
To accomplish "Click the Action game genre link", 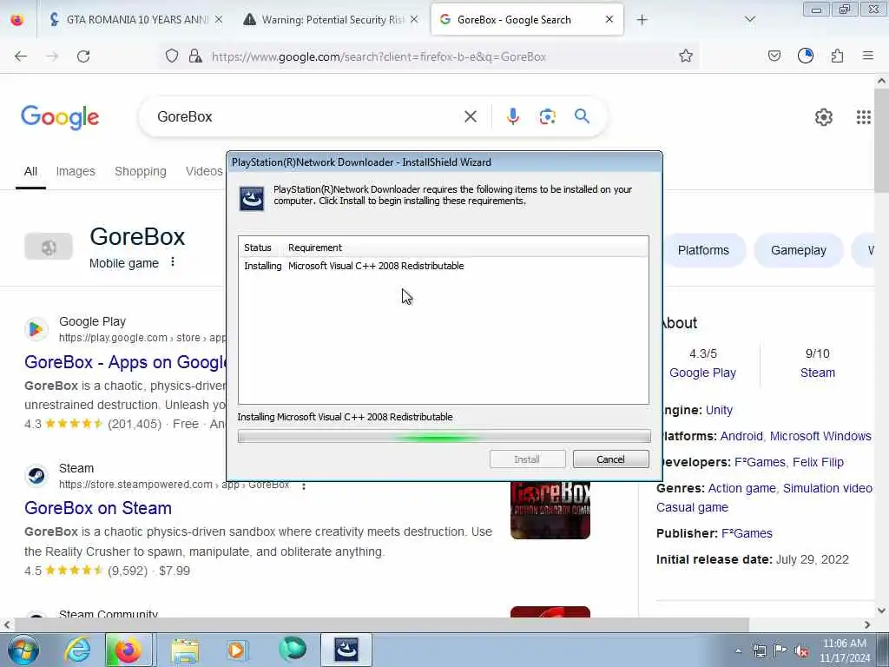I will tap(741, 488).
